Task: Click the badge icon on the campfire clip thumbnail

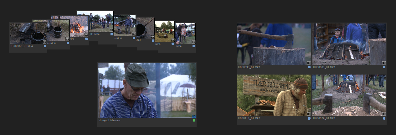Action: [86, 35]
